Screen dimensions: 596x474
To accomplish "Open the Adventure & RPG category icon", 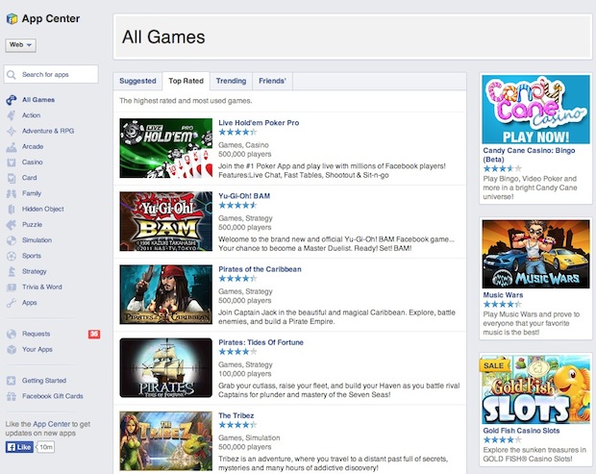I will pos(11,131).
